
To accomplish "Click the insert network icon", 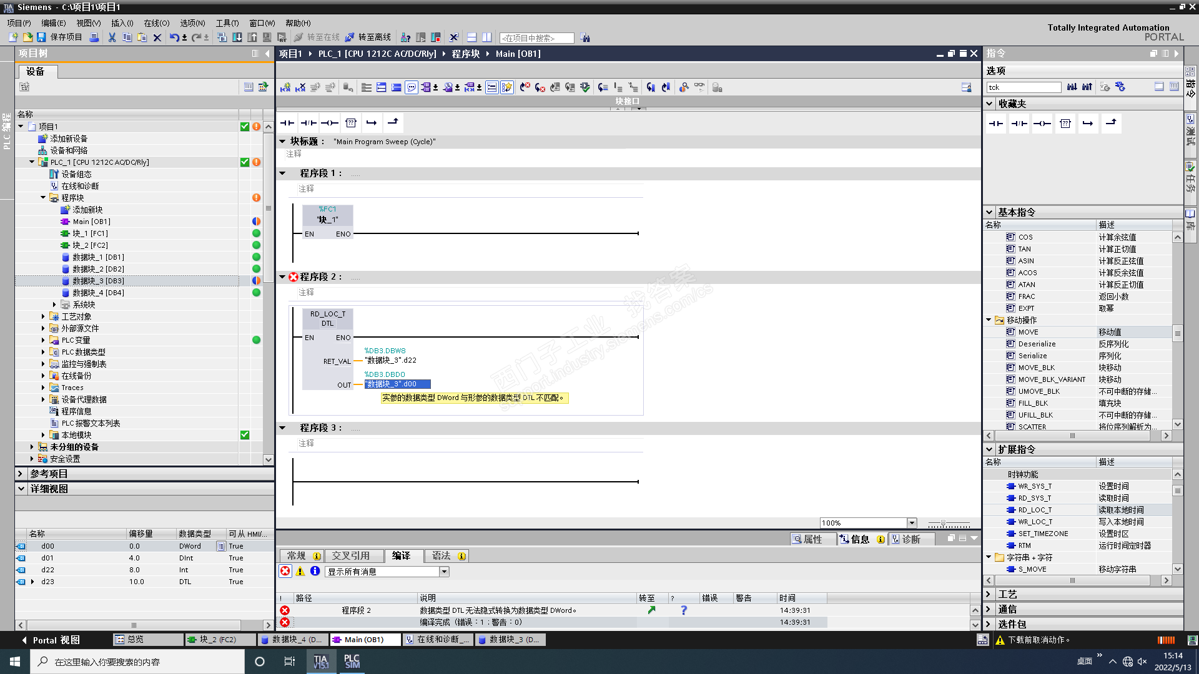I will pos(285,87).
